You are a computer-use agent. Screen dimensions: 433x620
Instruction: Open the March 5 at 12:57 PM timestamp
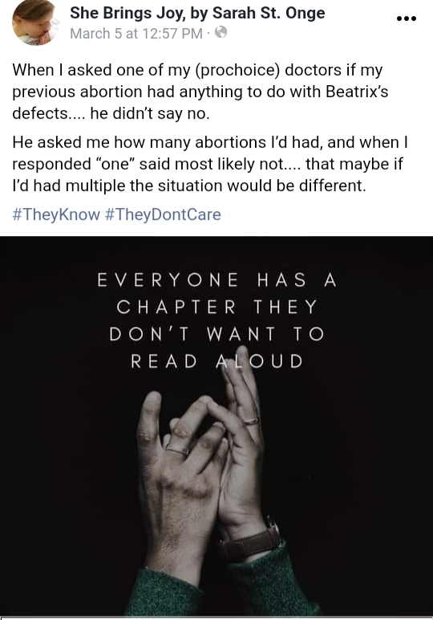[136, 33]
